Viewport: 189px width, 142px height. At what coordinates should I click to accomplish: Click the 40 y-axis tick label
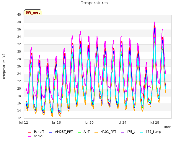coord(19,15)
